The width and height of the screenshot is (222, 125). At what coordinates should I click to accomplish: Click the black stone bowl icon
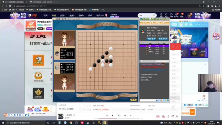click(57, 53)
